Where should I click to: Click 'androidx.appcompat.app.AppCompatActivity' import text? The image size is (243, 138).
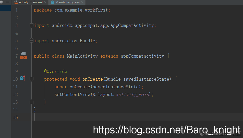pyautogui.click(x=103, y=26)
